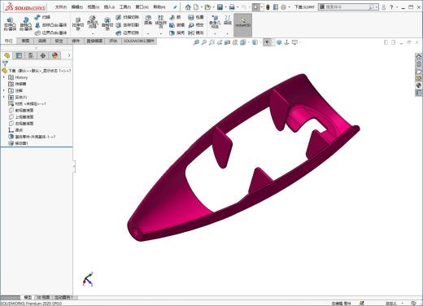This screenshot has width=423, height=306.
Task: Select the Revolved Cut tool
Action: [x=107, y=24]
